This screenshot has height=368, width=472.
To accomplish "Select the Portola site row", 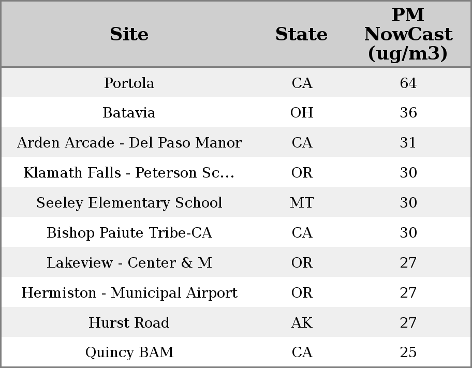I will (129, 83).
